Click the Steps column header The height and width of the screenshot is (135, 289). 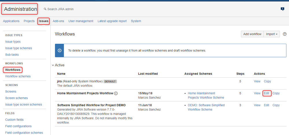[240, 74]
